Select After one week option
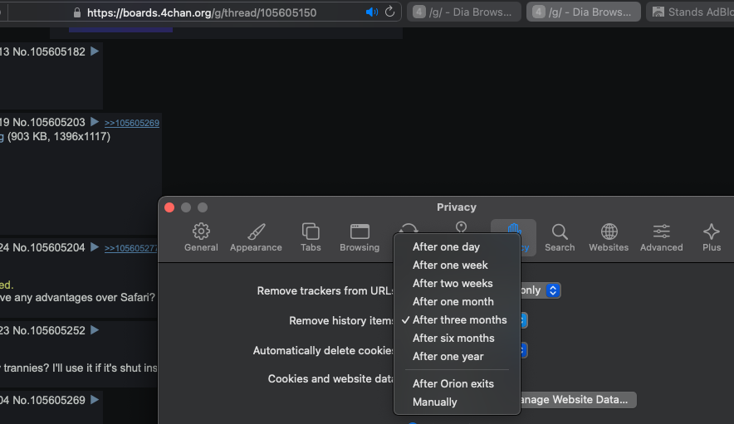This screenshot has height=424, width=734. pos(457,265)
